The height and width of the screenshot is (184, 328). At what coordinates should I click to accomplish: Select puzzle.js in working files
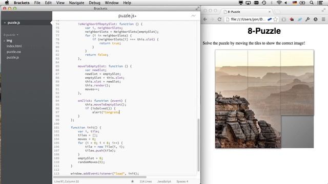point(14,22)
